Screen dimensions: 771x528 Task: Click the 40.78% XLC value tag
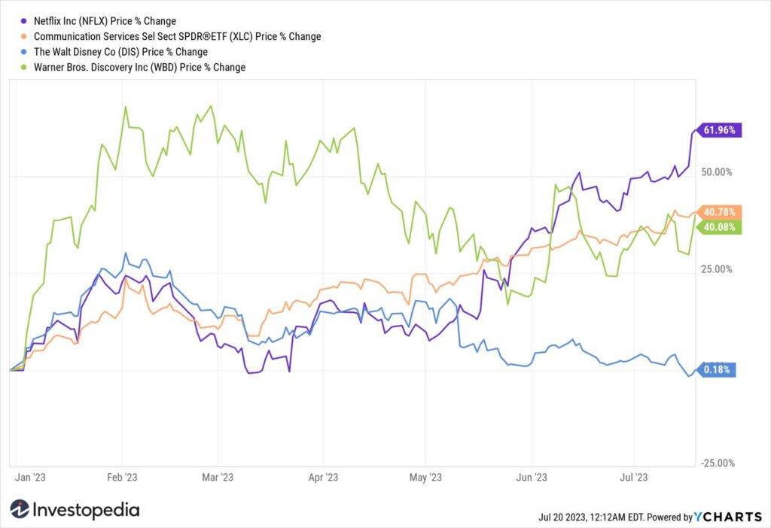click(718, 212)
